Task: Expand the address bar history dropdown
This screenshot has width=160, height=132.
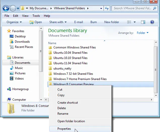Action: (101, 9)
